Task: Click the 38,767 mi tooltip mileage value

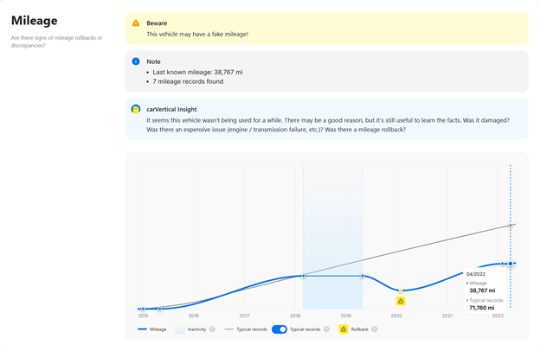Action: point(482,290)
